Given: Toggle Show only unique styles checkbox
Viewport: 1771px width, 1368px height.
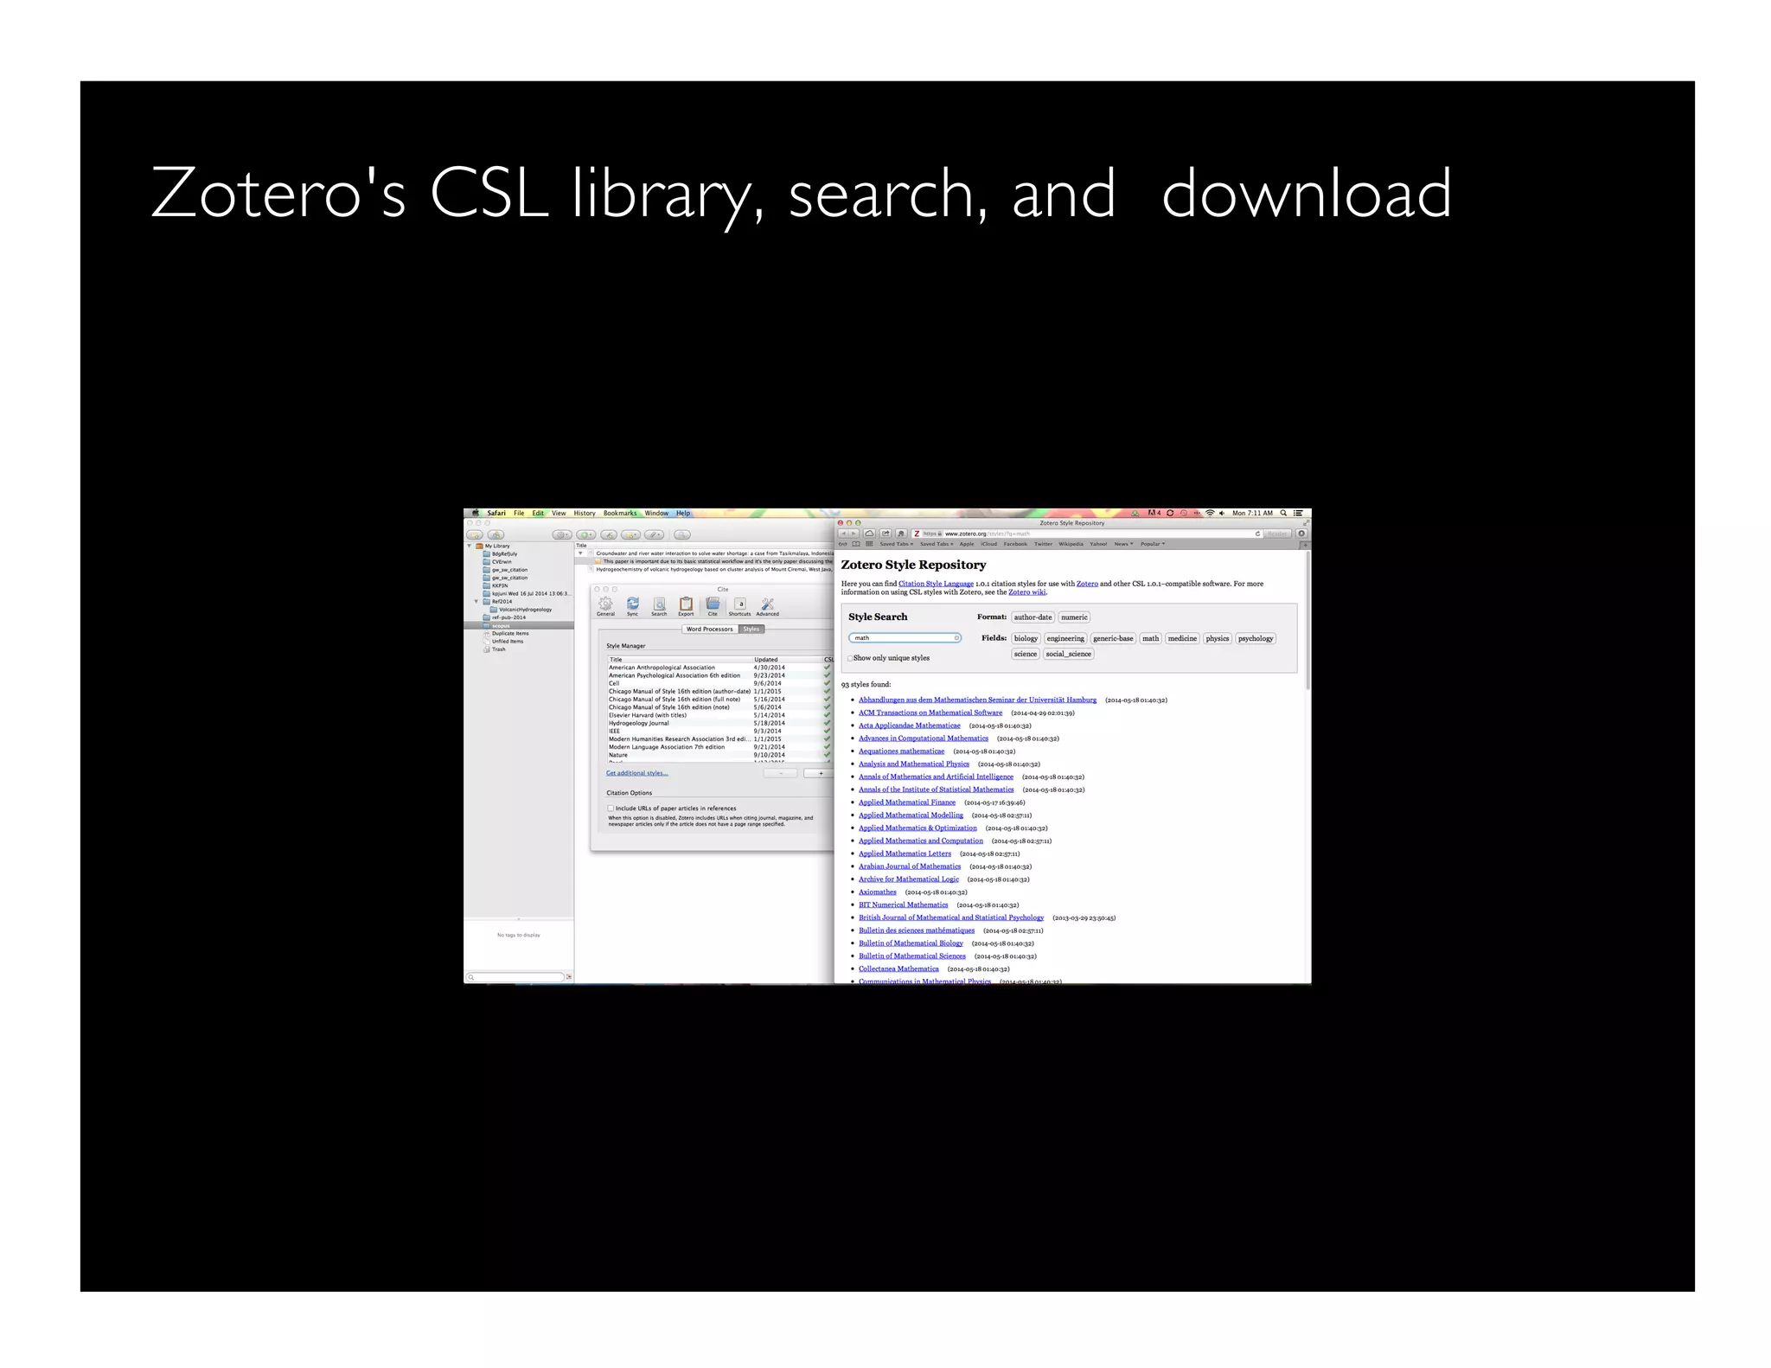Looking at the screenshot, I should click(x=850, y=658).
